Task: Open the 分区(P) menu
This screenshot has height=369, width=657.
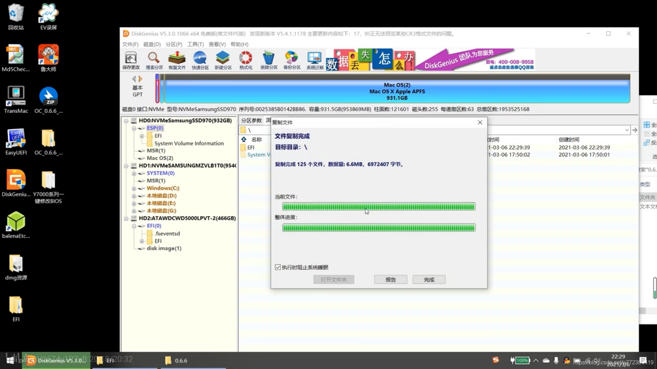Action: 174,44
